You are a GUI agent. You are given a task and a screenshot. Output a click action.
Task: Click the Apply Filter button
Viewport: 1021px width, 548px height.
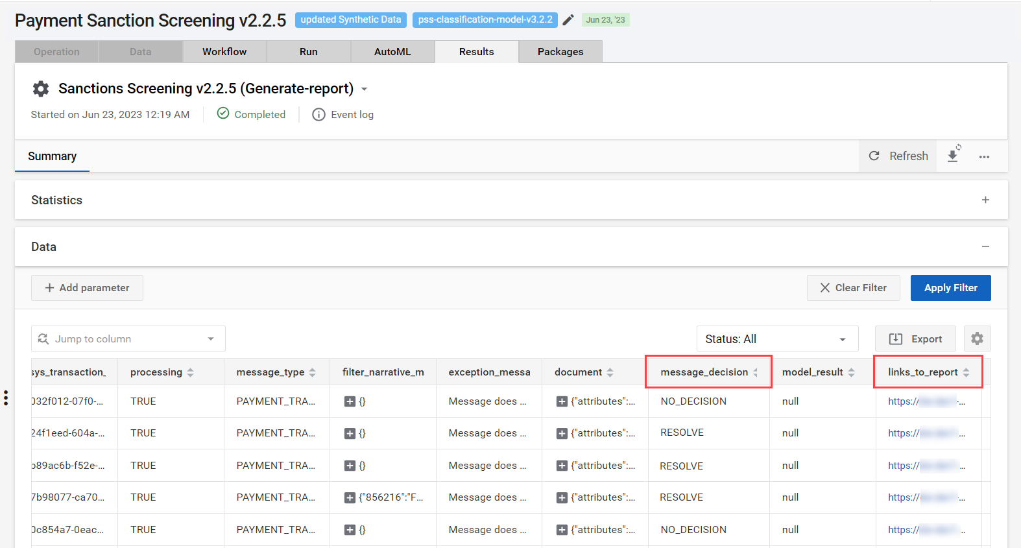951,288
